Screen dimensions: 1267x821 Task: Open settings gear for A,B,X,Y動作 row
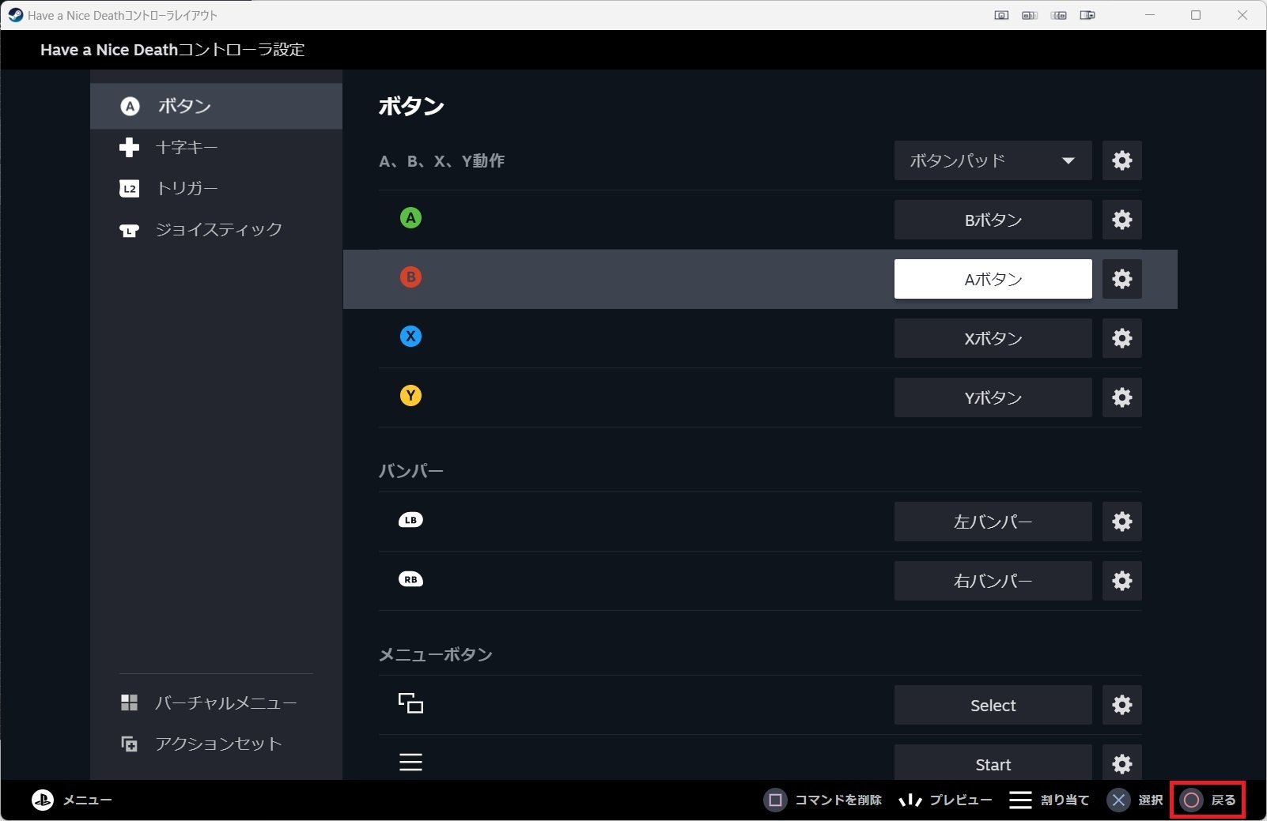pos(1121,160)
